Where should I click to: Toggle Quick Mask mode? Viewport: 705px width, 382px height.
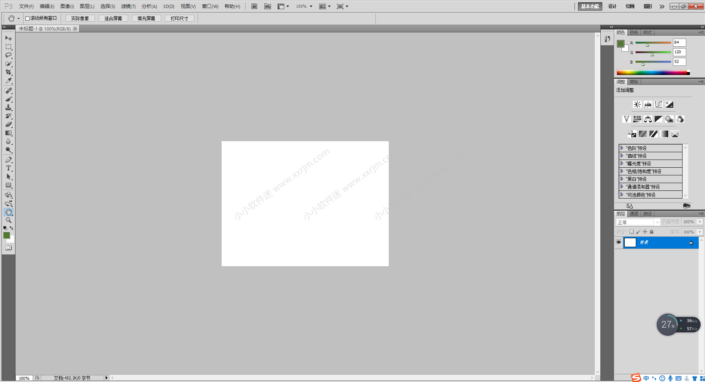coord(8,248)
